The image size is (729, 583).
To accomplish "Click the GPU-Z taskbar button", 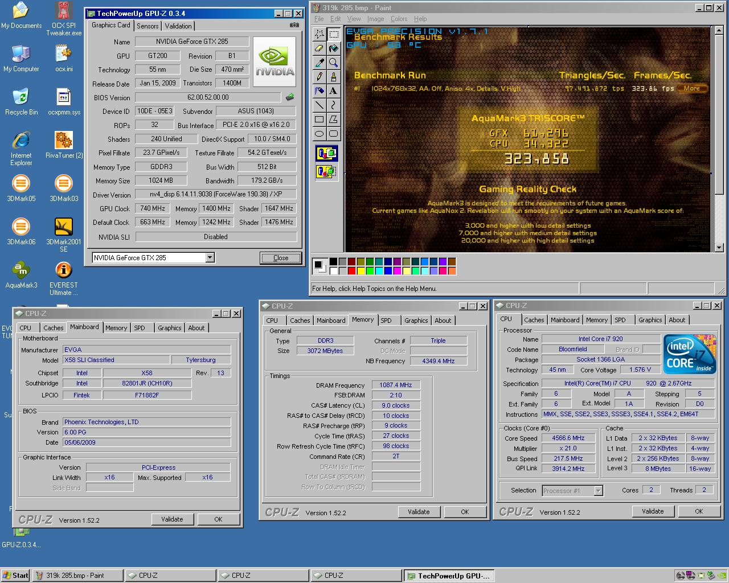I will (x=449, y=576).
